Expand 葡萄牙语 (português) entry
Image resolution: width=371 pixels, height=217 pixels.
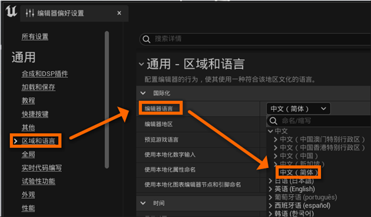coord(270,197)
